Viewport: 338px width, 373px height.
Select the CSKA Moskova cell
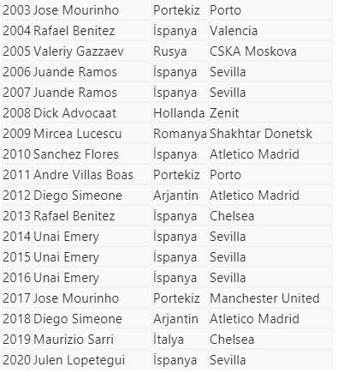[x=253, y=51]
